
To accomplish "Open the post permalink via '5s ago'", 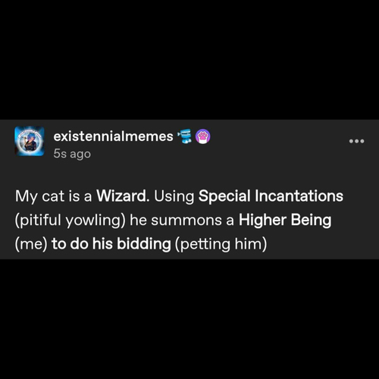I will [72, 154].
